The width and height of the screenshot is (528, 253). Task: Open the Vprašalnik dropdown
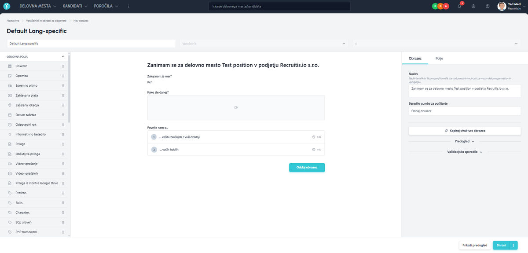(x=264, y=44)
